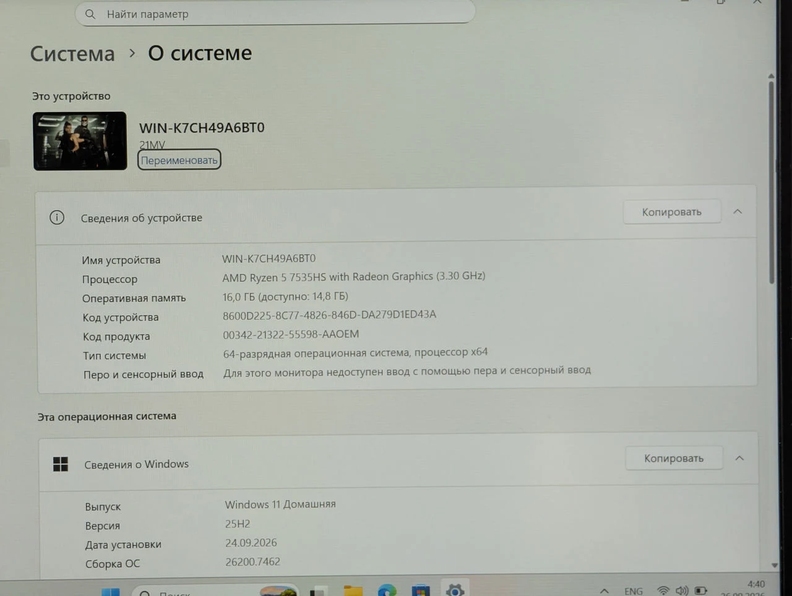This screenshot has width=792, height=596.
Task: Click the device wallpaper thumbnail
Action: [x=80, y=141]
